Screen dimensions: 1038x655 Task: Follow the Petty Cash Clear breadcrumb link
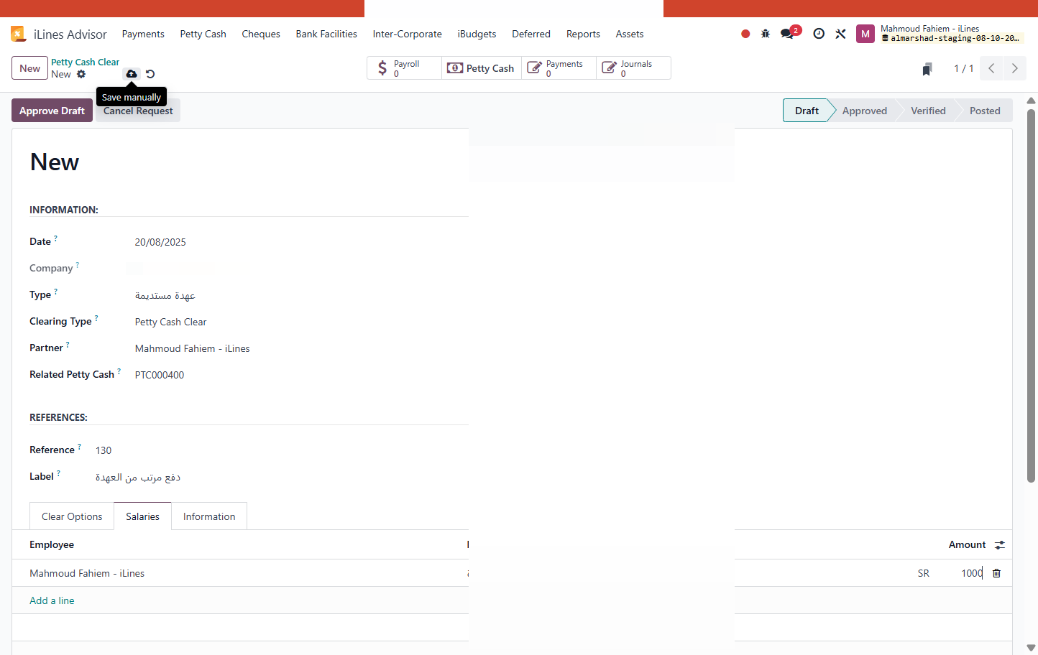click(85, 62)
